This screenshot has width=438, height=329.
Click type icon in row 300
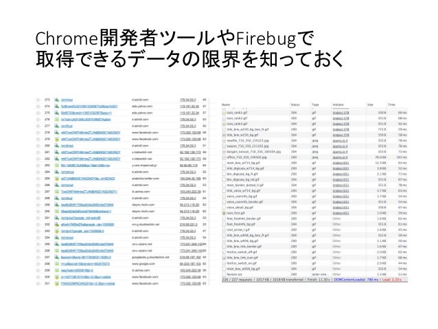pos(57,277)
